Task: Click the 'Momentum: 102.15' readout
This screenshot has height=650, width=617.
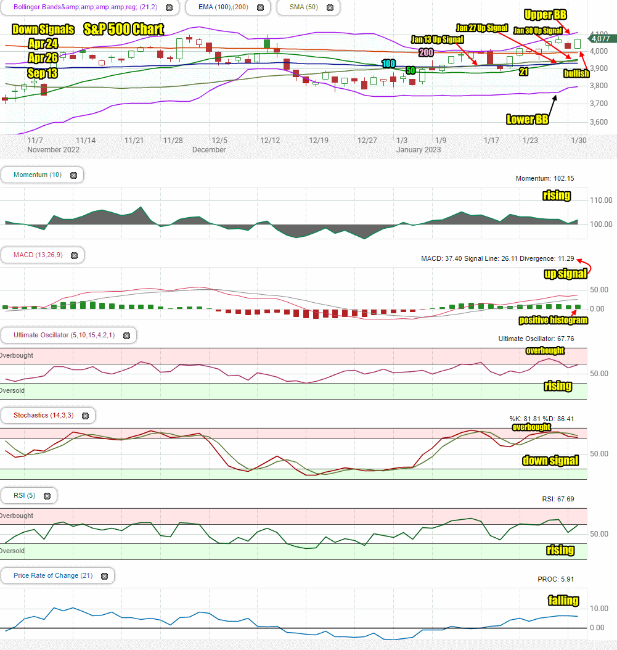Action: click(x=544, y=178)
